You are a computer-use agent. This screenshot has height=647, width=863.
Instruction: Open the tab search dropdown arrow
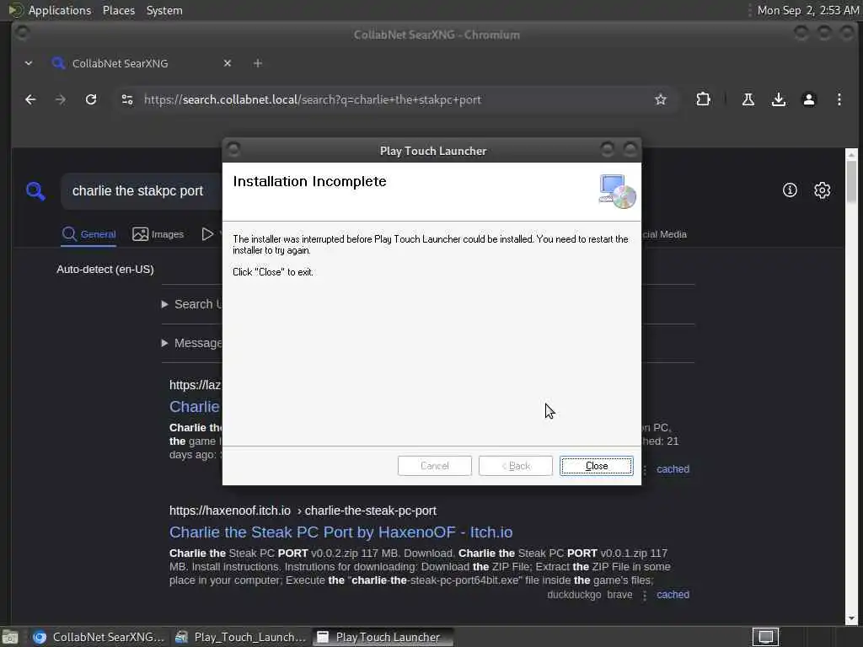pos(29,63)
